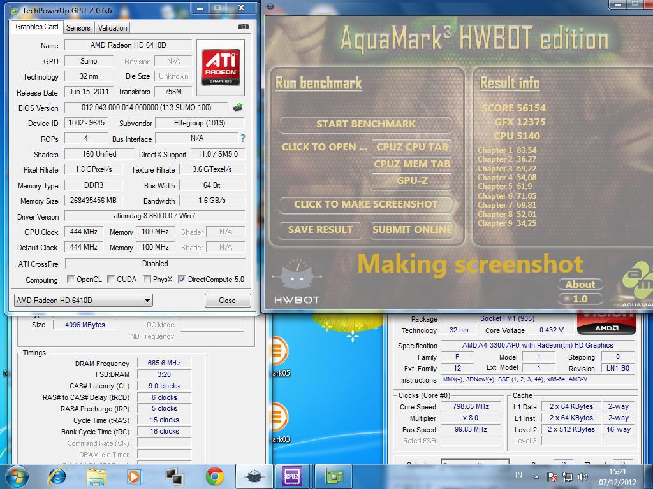Open Bus Interface help question mark

(243, 138)
